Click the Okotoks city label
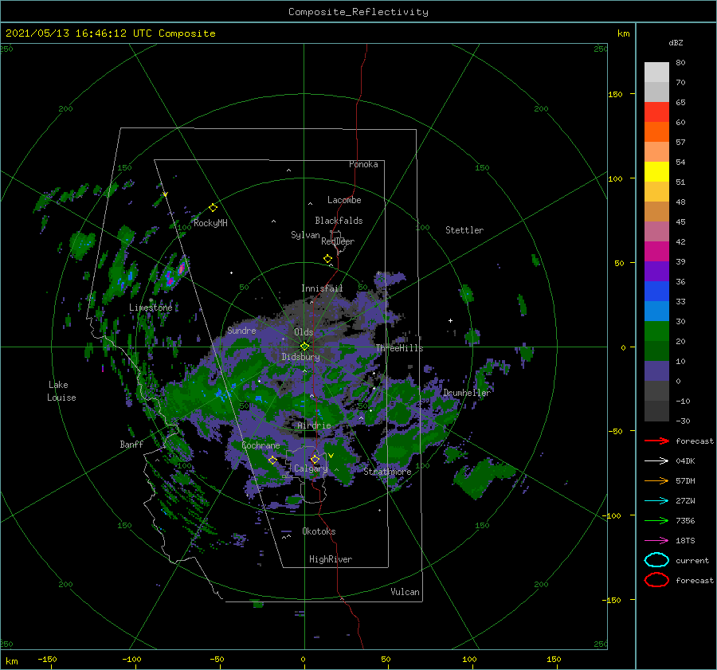This screenshot has height=670, width=717. pyautogui.click(x=319, y=531)
